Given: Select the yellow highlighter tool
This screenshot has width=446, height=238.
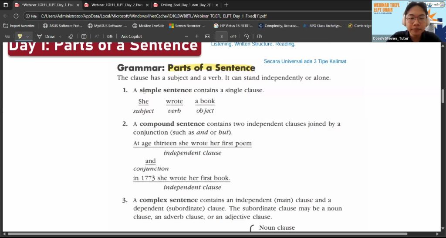Looking at the screenshot, I should pyautogui.click(x=20, y=37).
